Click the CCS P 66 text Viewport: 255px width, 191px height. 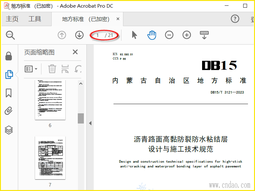click(x=119, y=59)
